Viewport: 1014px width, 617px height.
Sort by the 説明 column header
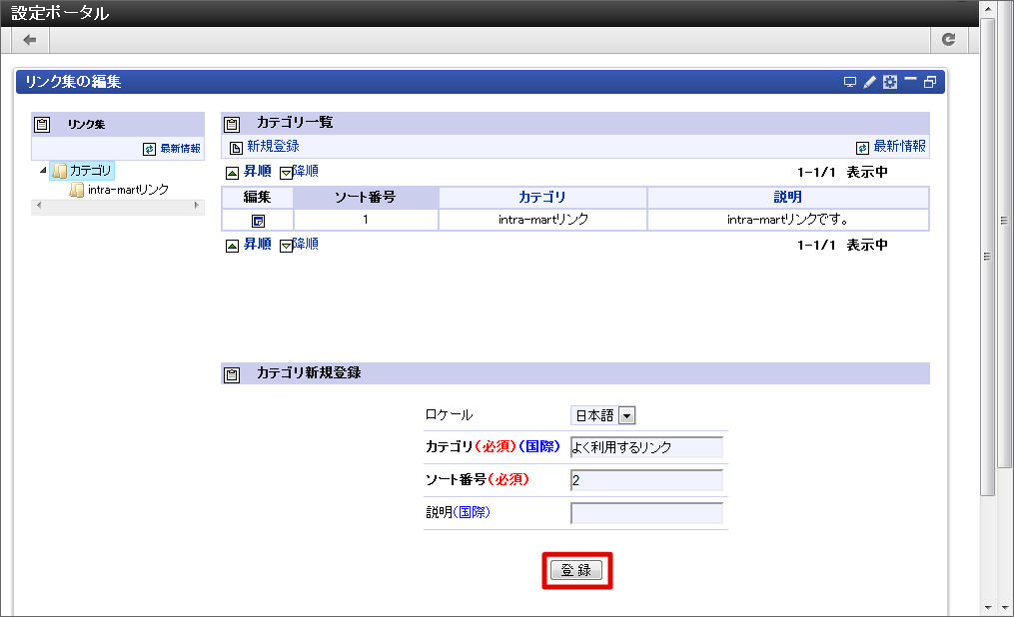[787, 198]
